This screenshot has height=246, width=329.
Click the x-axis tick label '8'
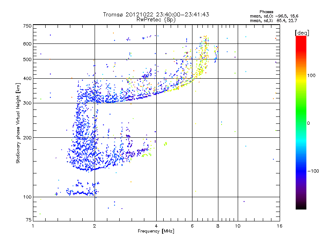(218, 226)
